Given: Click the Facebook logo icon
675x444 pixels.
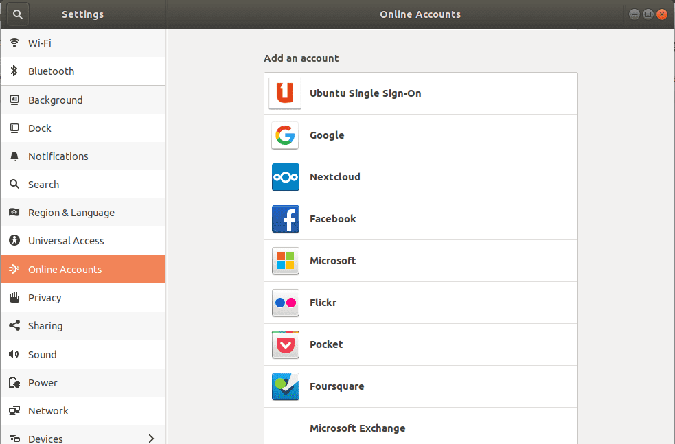Looking at the screenshot, I should tap(285, 219).
